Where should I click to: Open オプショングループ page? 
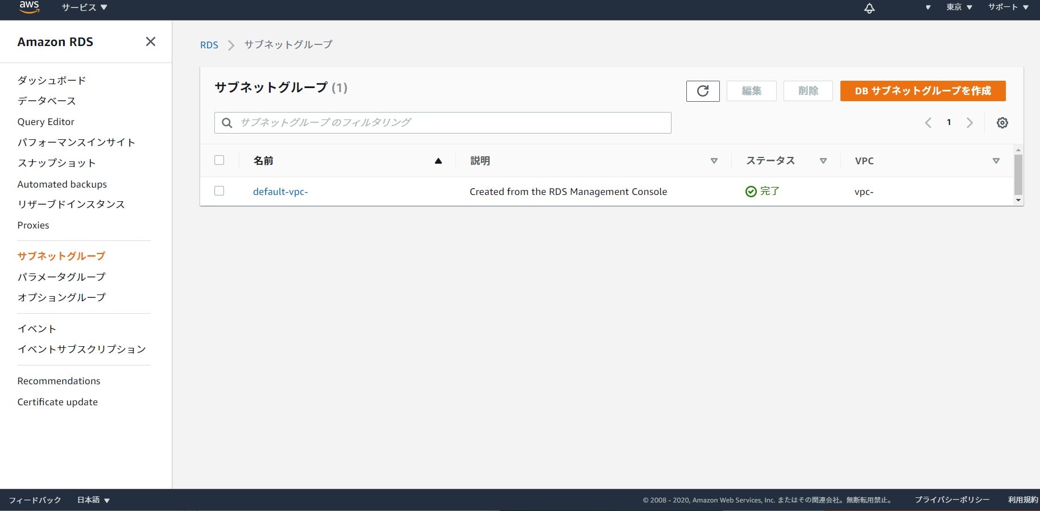click(61, 297)
